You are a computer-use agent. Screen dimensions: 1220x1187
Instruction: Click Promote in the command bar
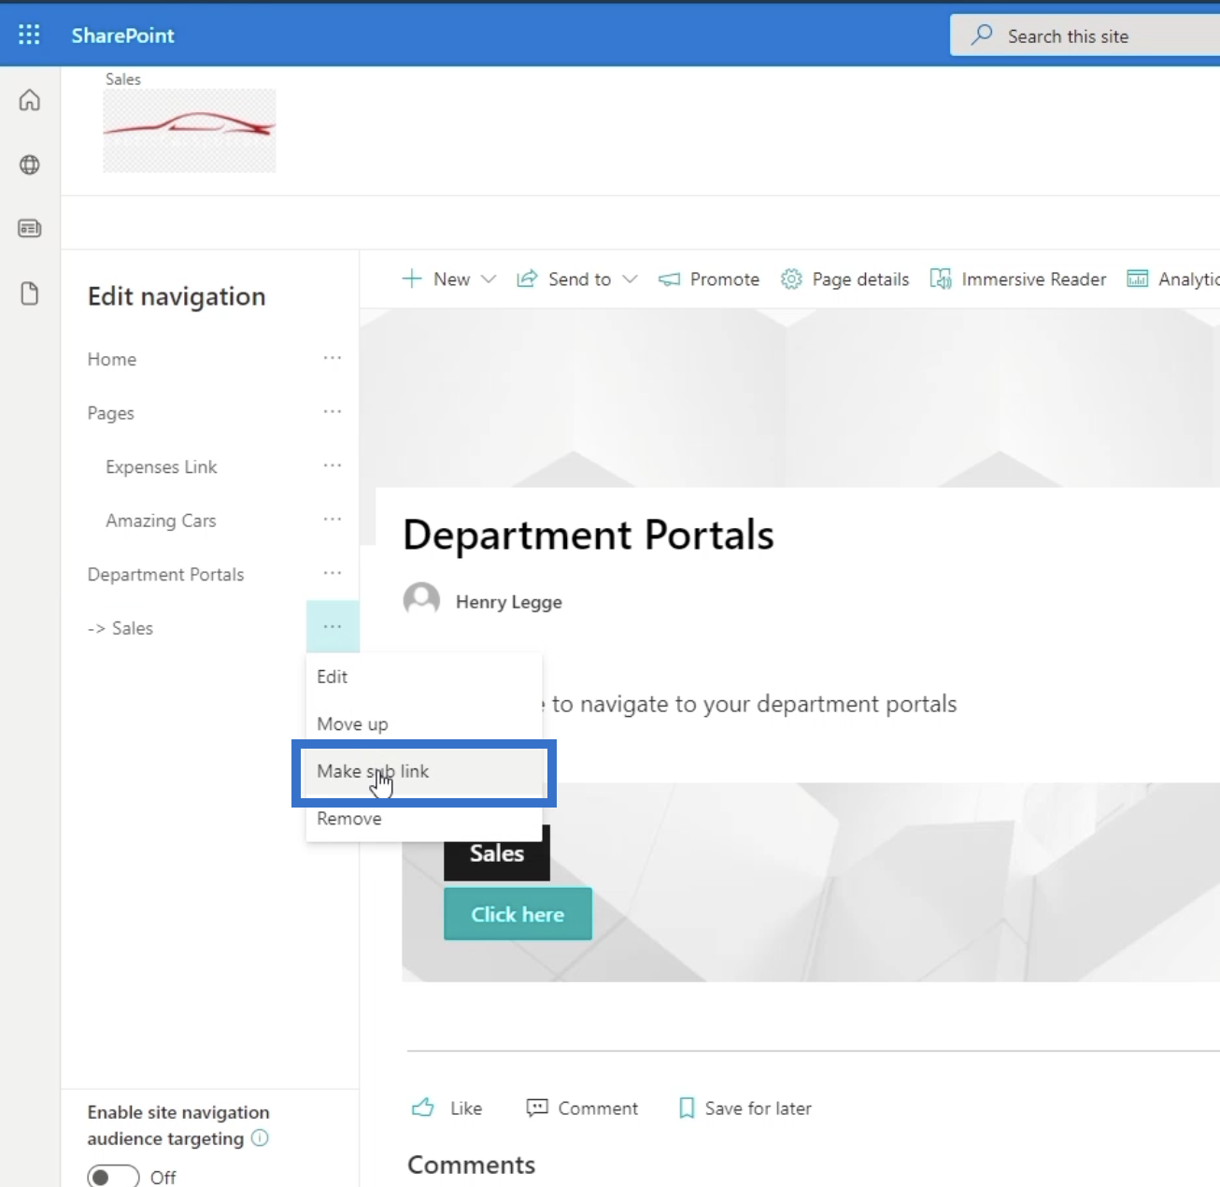click(709, 279)
